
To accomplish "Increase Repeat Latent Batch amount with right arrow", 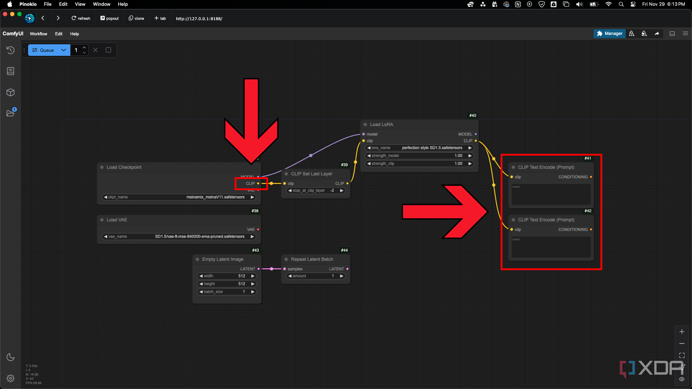I will 342,276.
